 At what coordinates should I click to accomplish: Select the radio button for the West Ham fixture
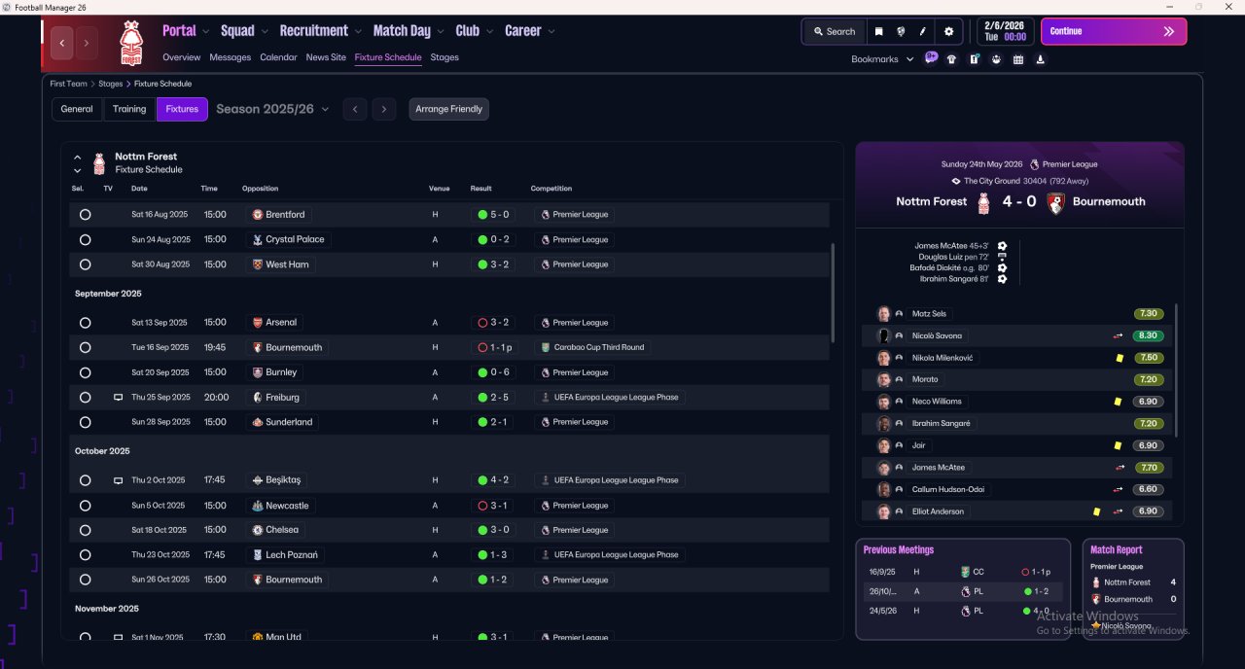click(85, 264)
